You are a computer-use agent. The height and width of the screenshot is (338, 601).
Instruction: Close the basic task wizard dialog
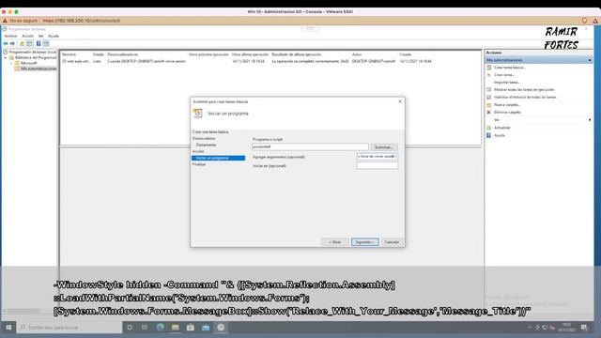click(400, 101)
